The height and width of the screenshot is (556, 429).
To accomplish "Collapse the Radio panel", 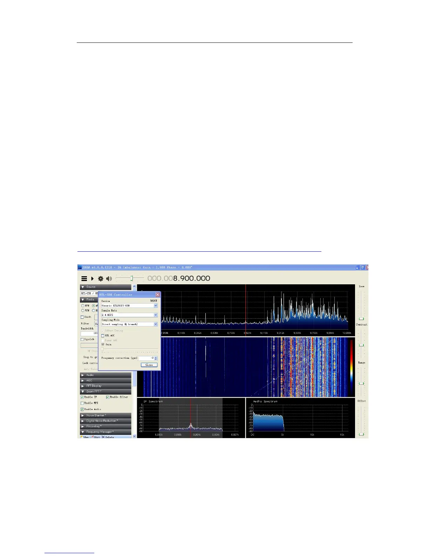I will click(89, 299).
